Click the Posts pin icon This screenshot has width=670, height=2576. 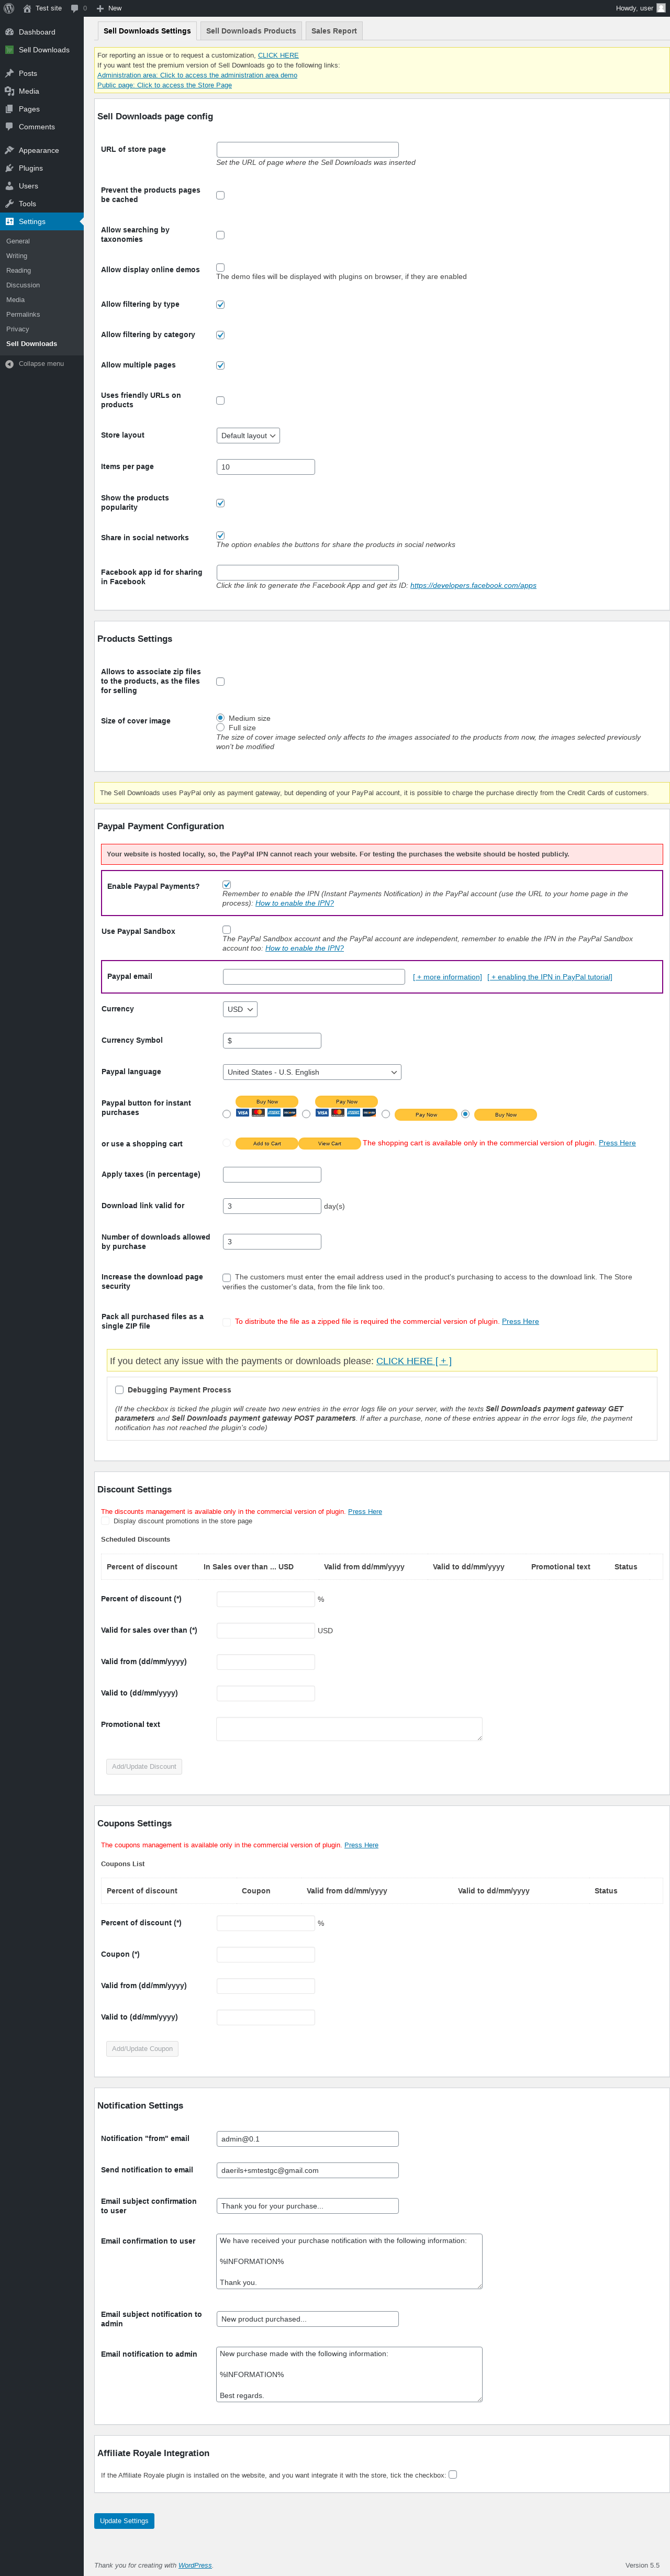click(10, 74)
